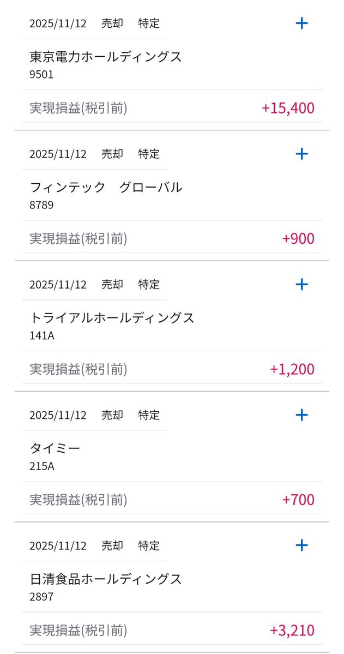This screenshot has width=344, height=654.
Task: Open フィンテック グローバル stock name
Action: click(106, 188)
